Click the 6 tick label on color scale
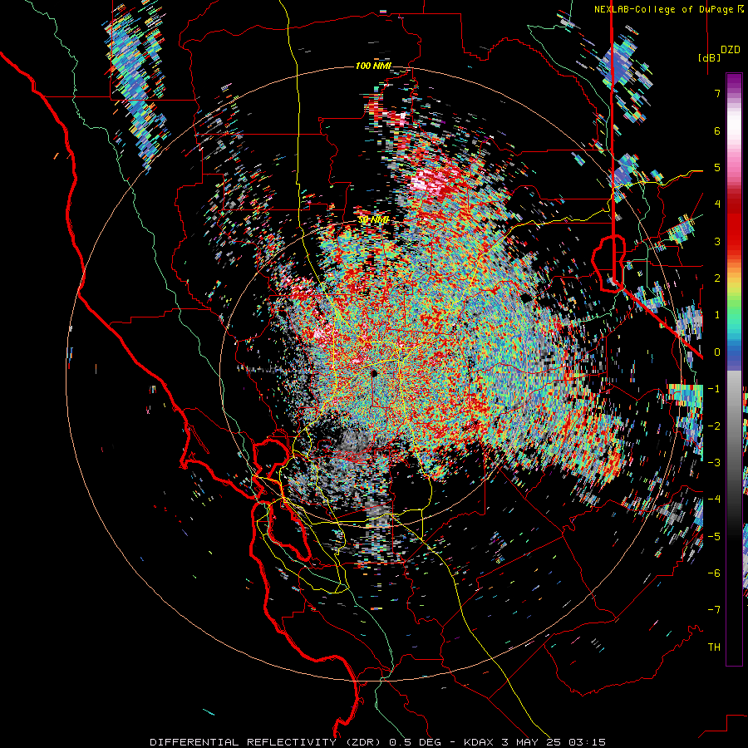Screen dimensions: 748x748 [x=717, y=130]
